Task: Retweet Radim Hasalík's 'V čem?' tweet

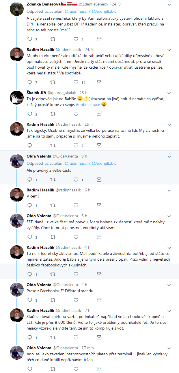Action: point(53,205)
